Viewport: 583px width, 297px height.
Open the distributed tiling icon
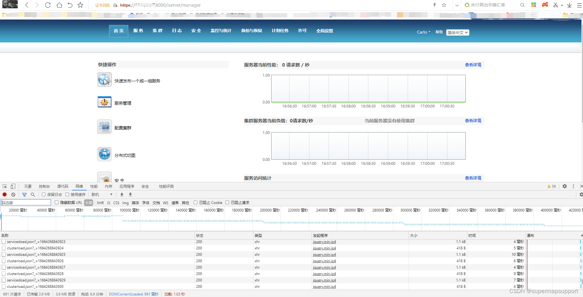point(104,154)
